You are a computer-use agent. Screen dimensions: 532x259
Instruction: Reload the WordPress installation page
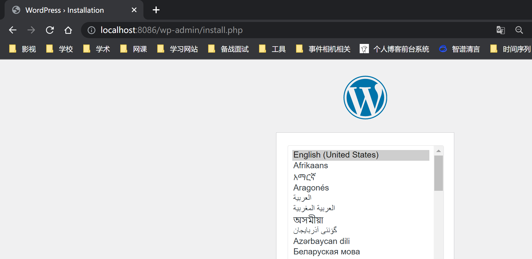50,30
